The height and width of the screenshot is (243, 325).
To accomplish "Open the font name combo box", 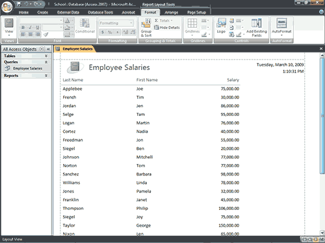I will (x=41, y=21).
